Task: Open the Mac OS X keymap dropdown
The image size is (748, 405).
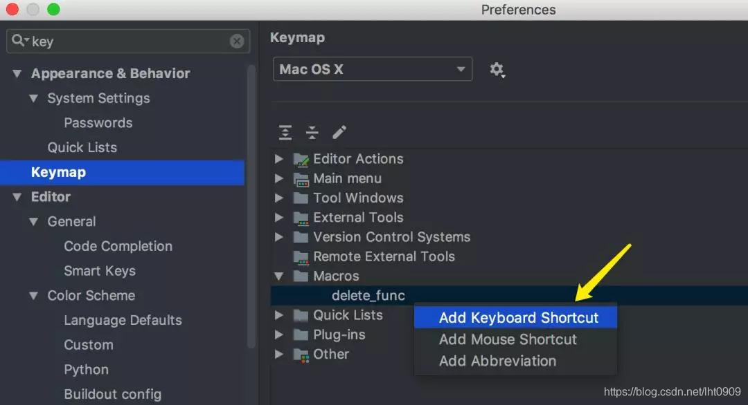Action: pyautogui.click(x=373, y=69)
